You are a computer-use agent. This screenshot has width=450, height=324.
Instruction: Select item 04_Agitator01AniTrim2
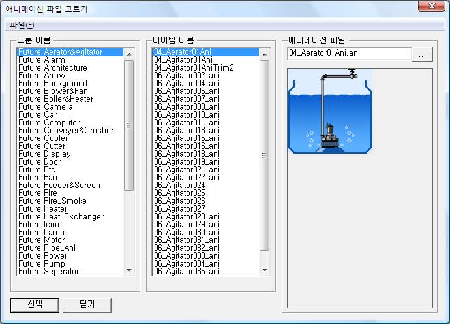[x=206, y=67]
